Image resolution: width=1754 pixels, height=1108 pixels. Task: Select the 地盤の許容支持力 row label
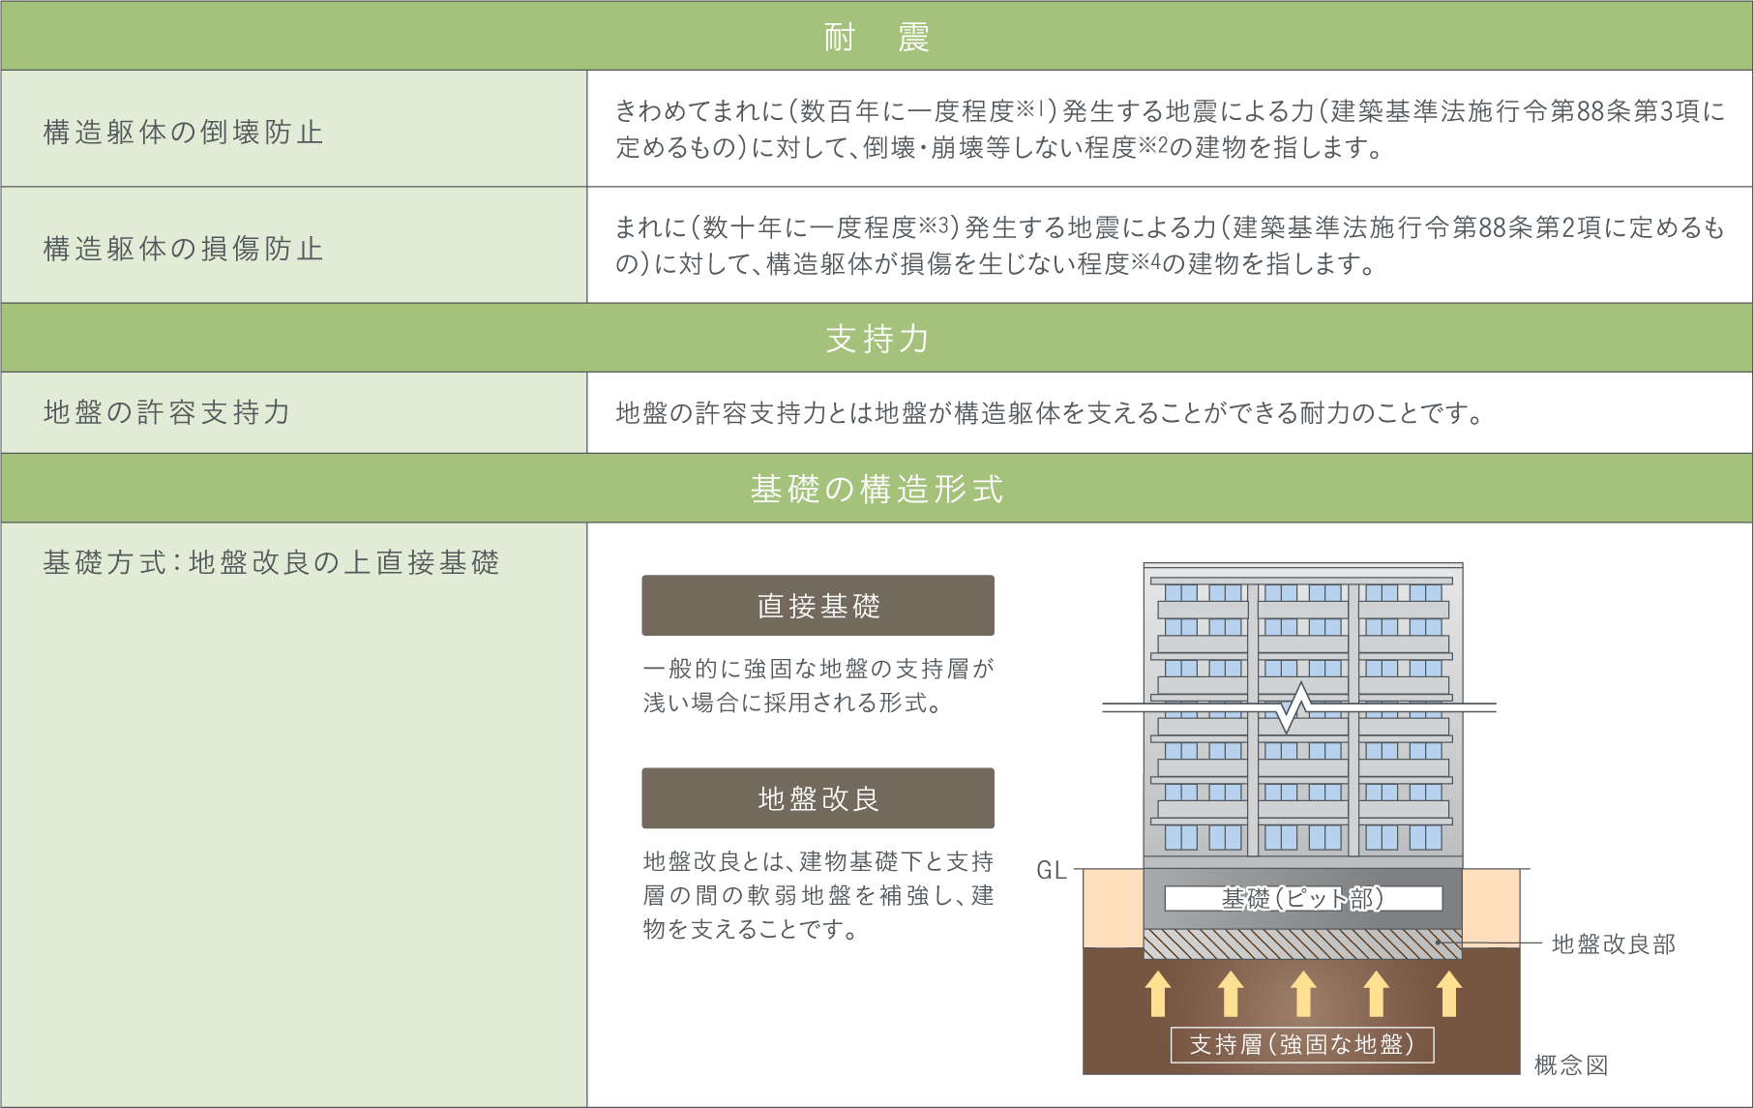[167, 412]
